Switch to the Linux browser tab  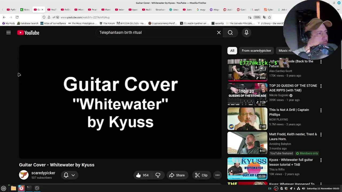174,10
